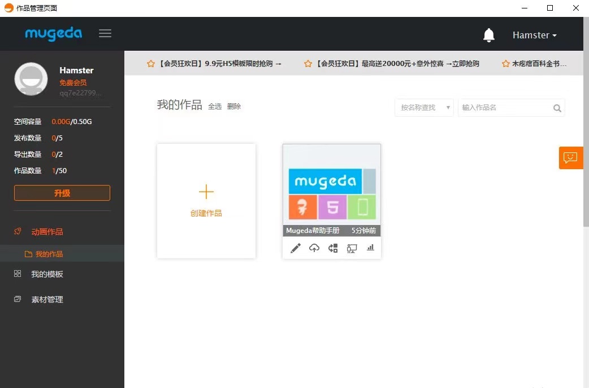Open the bar chart statistics icon

pos(371,248)
